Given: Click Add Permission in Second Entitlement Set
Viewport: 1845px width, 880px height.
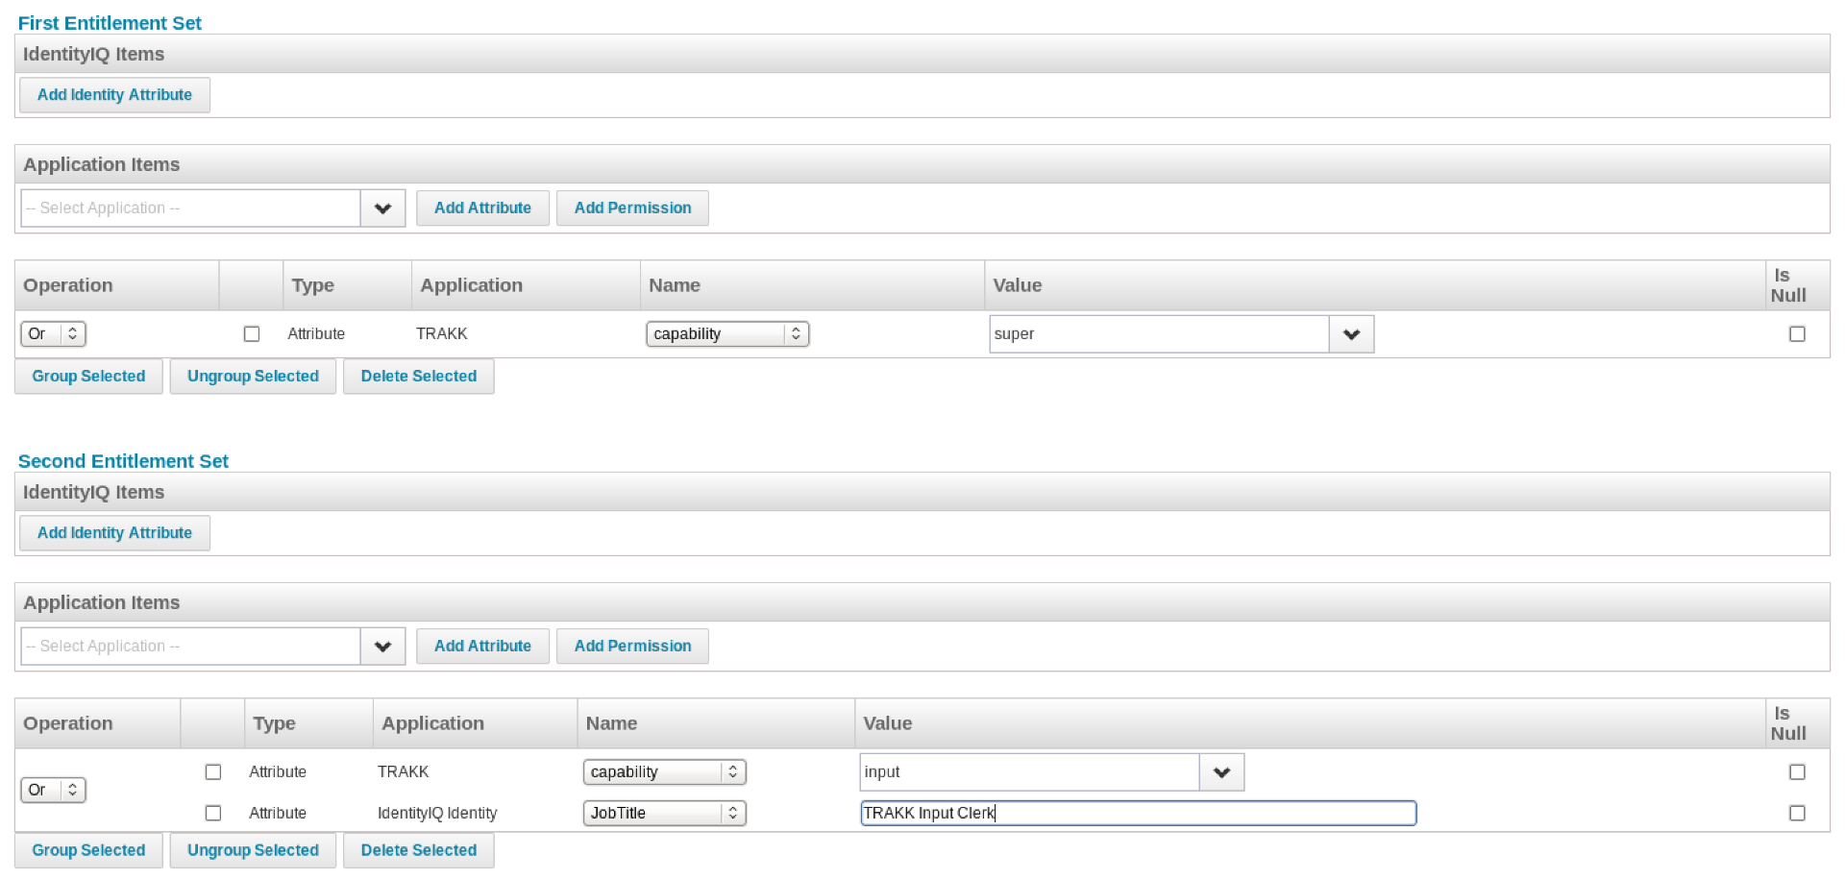Looking at the screenshot, I should coord(632,647).
